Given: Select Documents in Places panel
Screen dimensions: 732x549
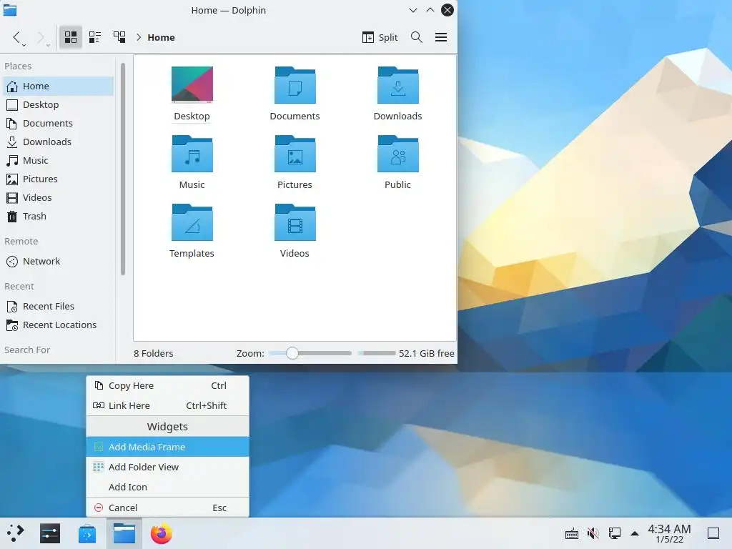Looking at the screenshot, I should (x=59, y=123).
